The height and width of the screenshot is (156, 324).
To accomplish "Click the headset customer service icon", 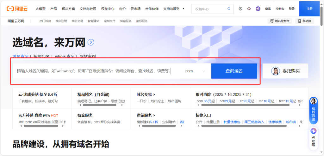I will tap(249, 9).
